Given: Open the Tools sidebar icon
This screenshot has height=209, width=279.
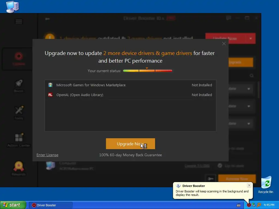Looking at the screenshot, I should pos(19,113).
